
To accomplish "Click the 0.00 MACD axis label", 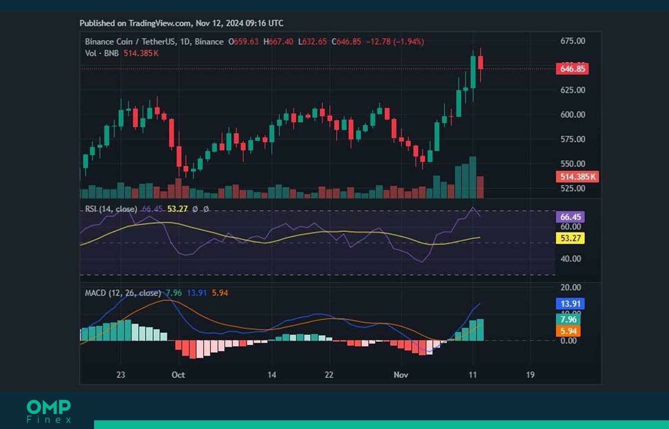I will click(568, 341).
